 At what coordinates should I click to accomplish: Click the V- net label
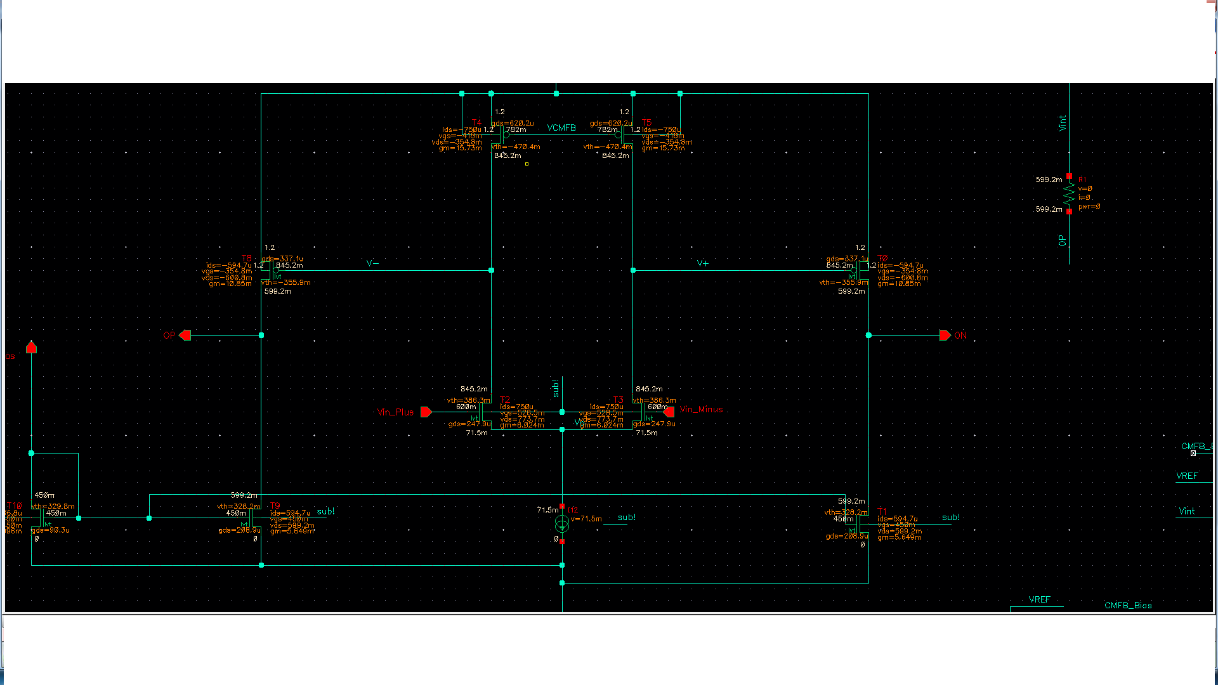pyautogui.click(x=372, y=263)
